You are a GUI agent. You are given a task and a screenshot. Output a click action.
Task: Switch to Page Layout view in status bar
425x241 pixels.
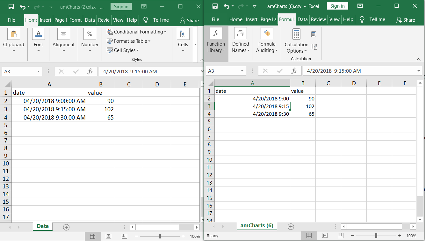pyautogui.click(x=324, y=236)
